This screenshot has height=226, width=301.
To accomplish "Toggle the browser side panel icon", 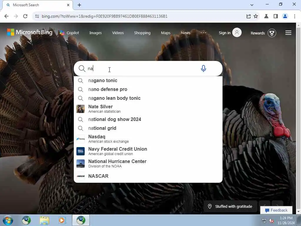I will 276,16.
